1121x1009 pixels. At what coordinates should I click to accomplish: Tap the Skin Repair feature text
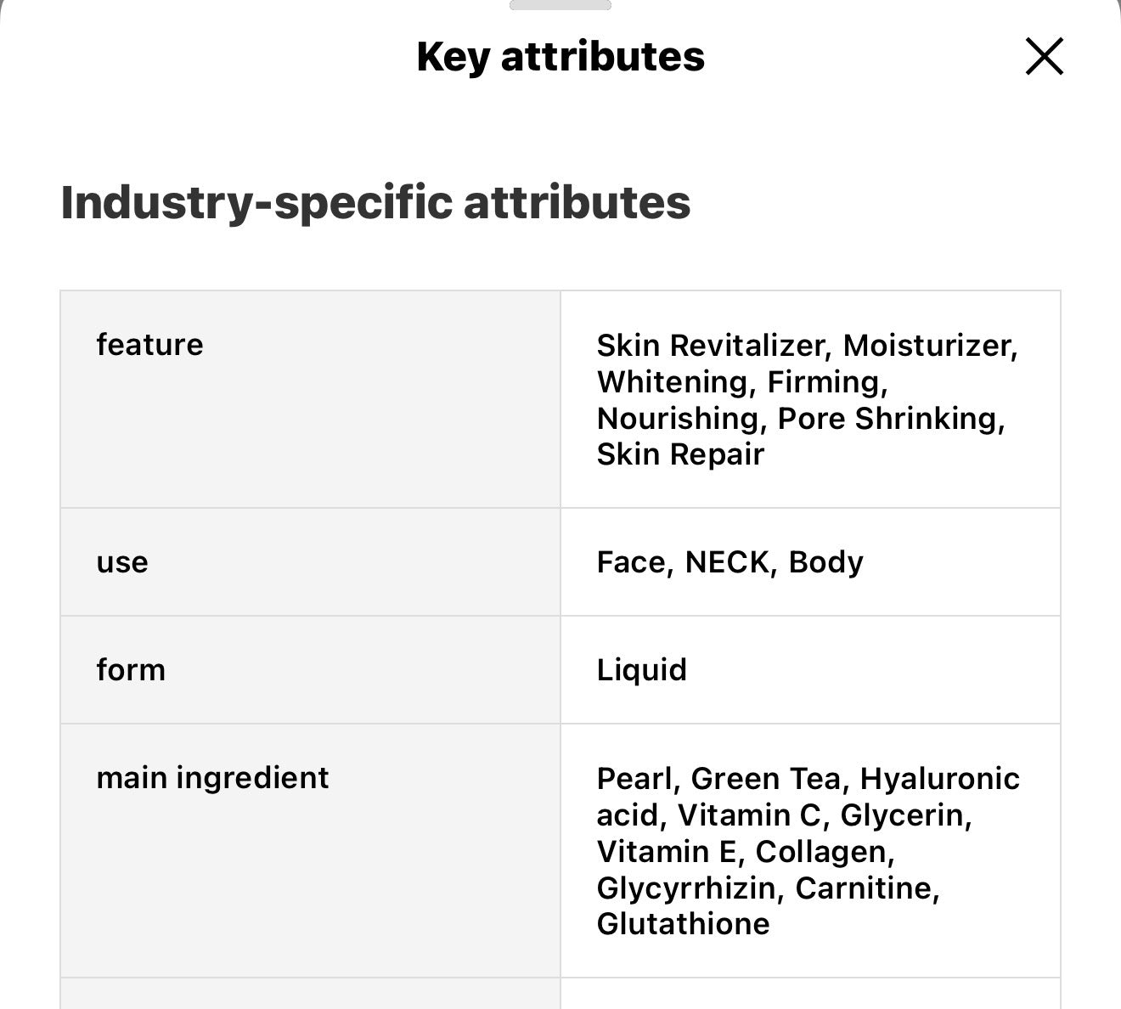coord(680,454)
